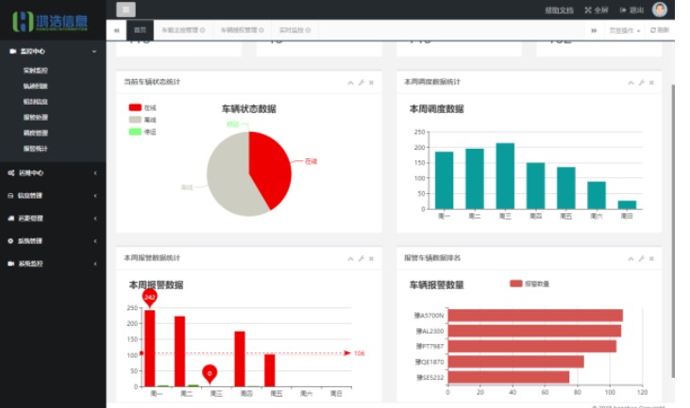Toggle the red 在线 legend entry
Image resolution: width=690 pixels, height=408 pixels.
(143, 107)
